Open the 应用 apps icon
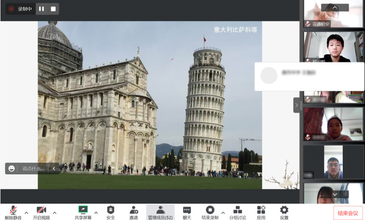This screenshot has width=365, height=220. tap(261, 212)
